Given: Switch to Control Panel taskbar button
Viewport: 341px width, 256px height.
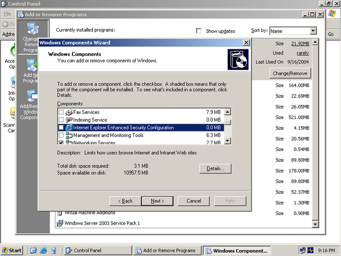Looking at the screenshot, I should 98,251.
